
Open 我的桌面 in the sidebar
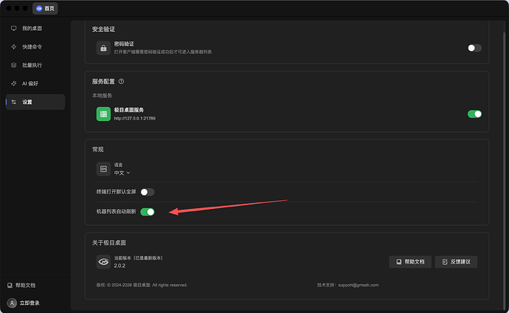[35, 29]
